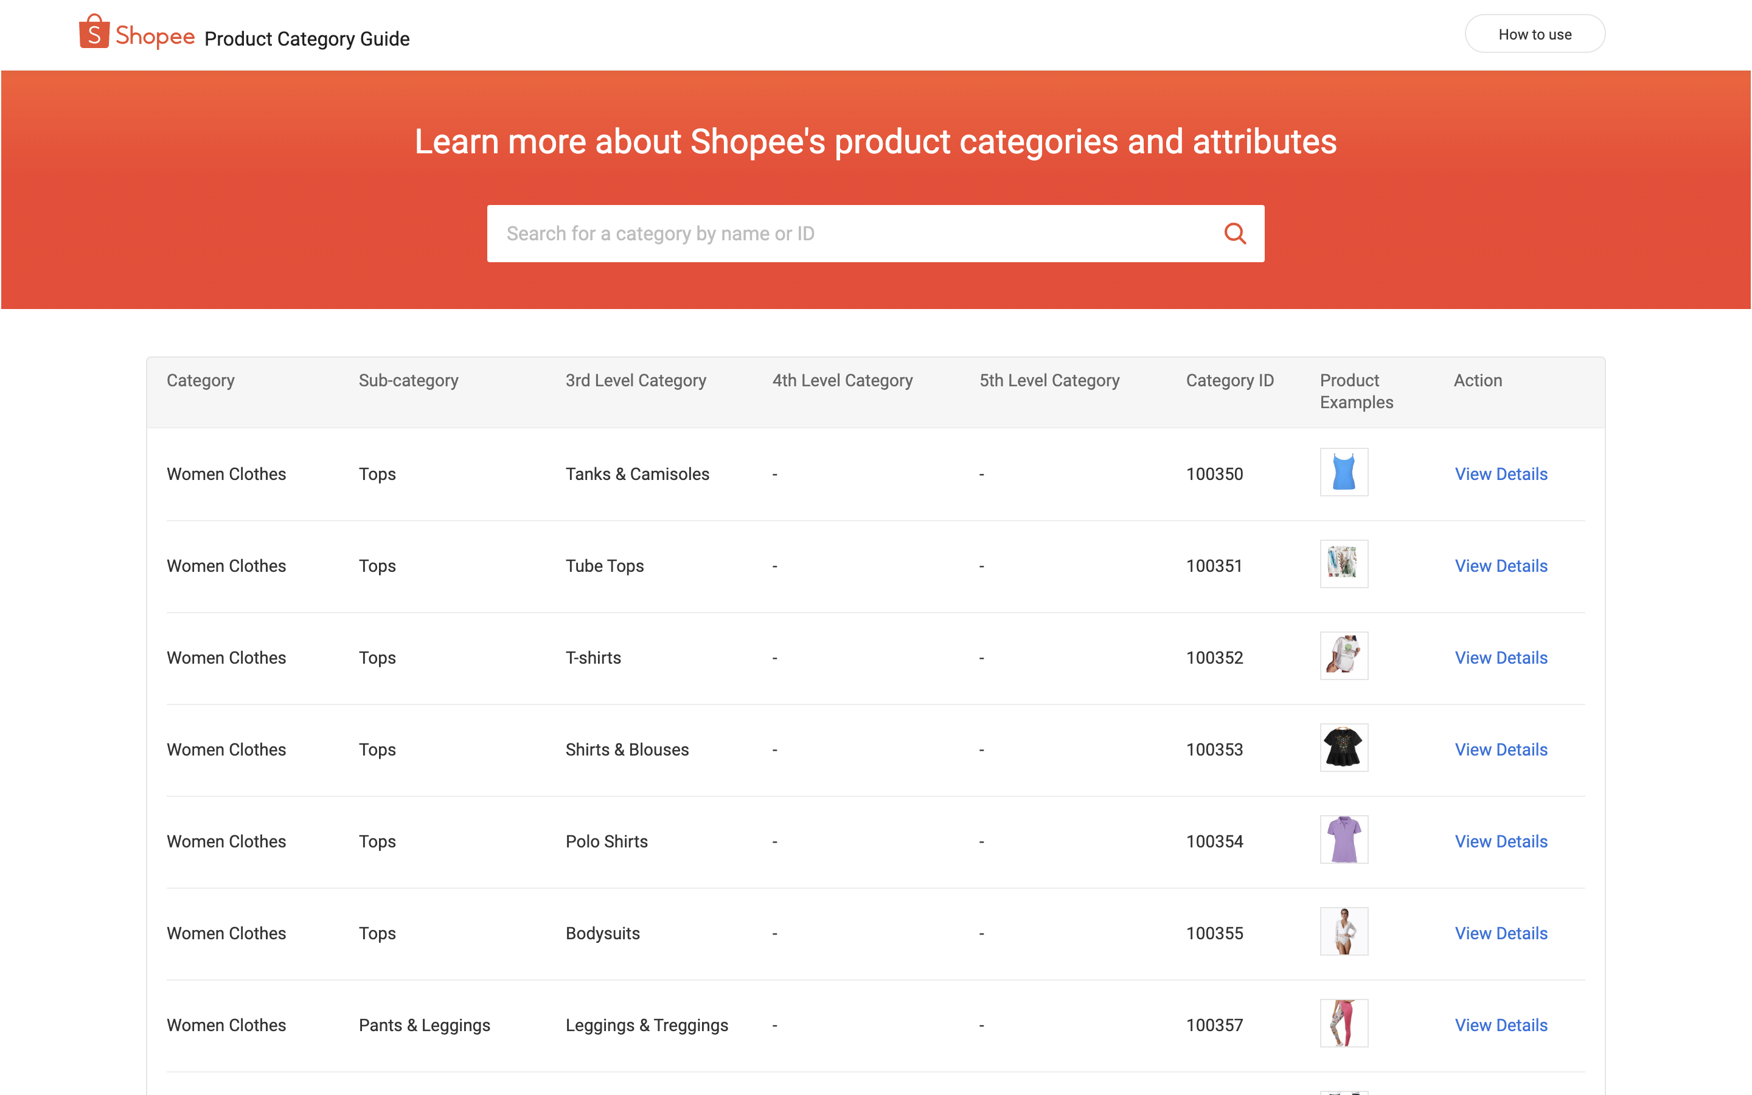View Details for Shirts & Blouses

1501,749
